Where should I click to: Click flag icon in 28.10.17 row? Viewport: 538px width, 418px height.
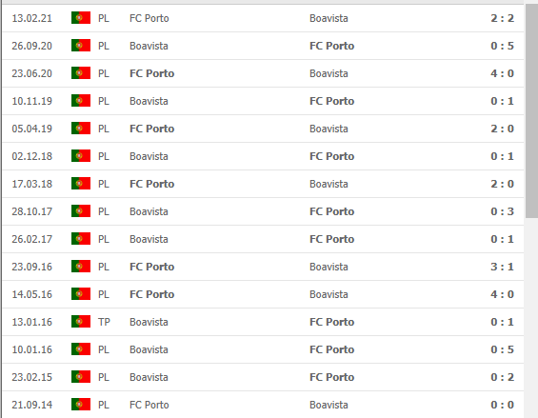81,211
